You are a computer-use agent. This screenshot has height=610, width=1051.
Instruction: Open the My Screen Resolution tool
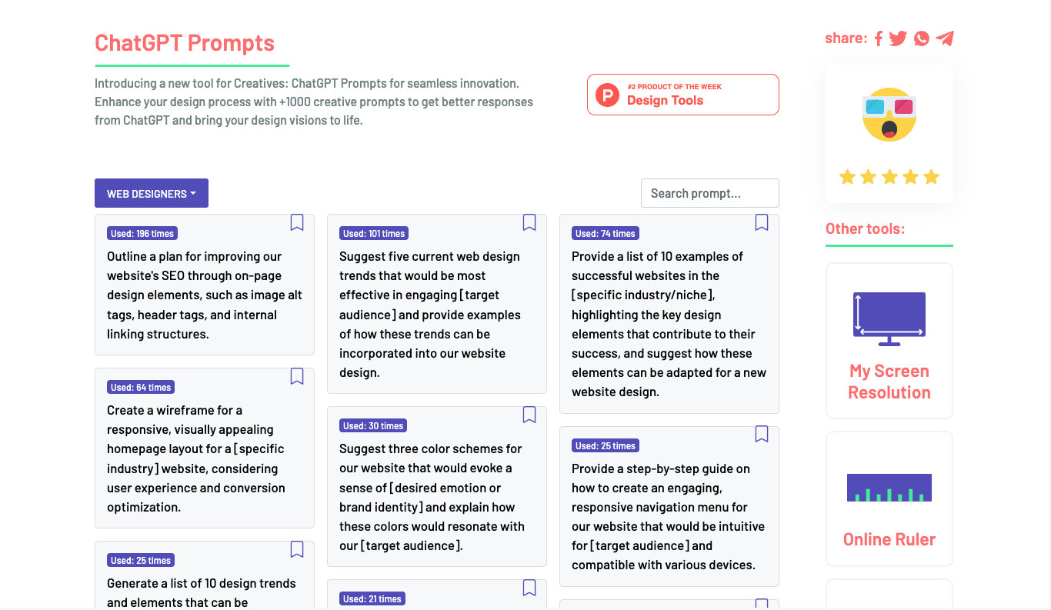click(889, 382)
